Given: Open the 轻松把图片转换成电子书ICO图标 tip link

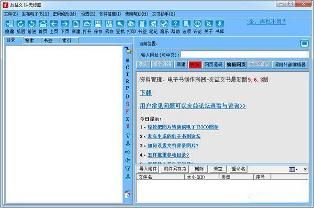Looking at the screenshot, I should pyautogui.click(x=183, y=127).
